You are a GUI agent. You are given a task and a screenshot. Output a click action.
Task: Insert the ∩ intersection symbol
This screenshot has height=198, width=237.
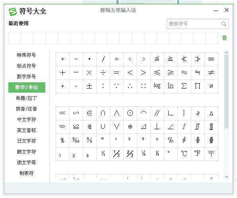click(103, 113)
